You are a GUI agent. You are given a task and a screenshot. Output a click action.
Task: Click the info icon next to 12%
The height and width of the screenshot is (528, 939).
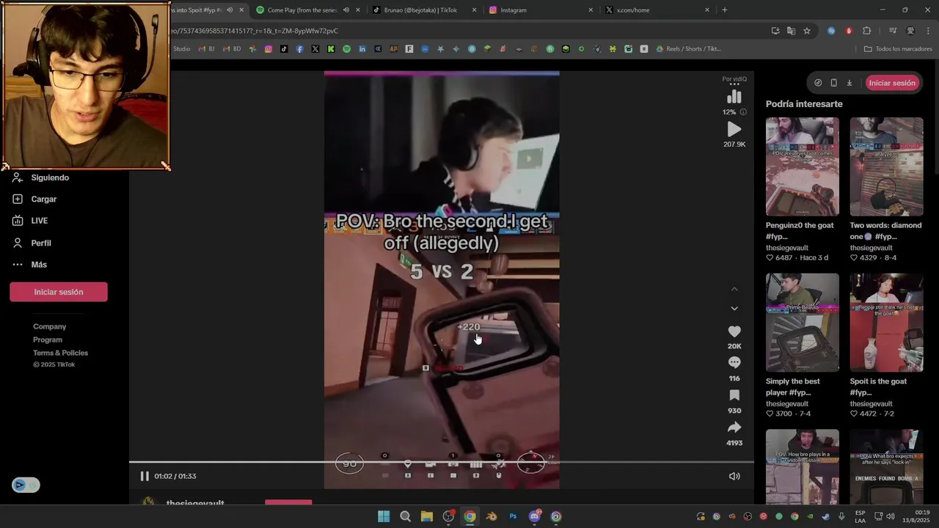743,112
